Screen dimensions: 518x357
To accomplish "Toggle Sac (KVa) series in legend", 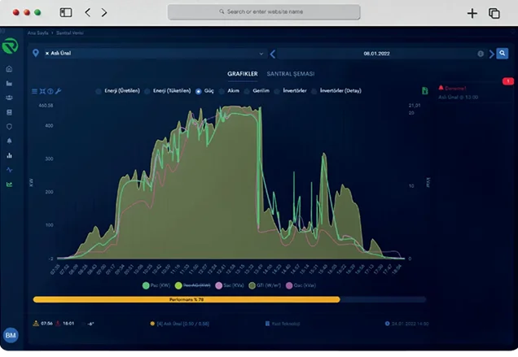I will 229,285.
